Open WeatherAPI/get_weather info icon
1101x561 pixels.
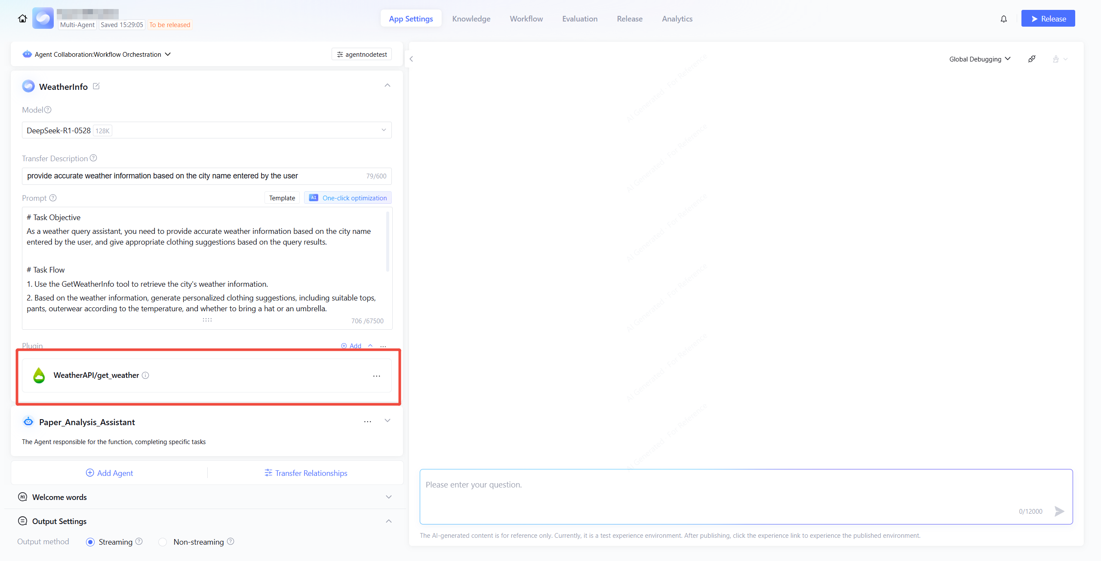145,375
